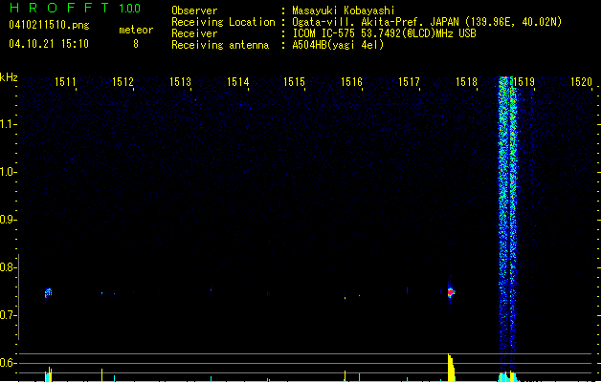Click the 0.8 kHz frequency label
Viewport: 602px width, 382px height.
8,267
